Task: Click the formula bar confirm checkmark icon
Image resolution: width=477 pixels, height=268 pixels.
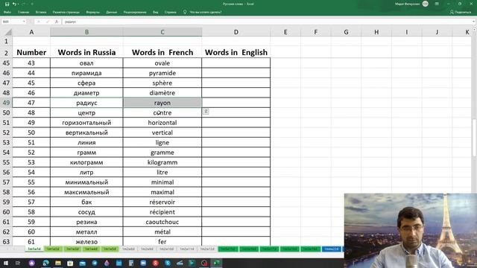Action: tap(48, 22)
